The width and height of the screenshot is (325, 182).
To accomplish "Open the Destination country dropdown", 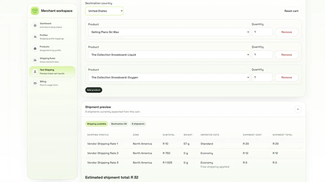I will [x=104, y=11].
